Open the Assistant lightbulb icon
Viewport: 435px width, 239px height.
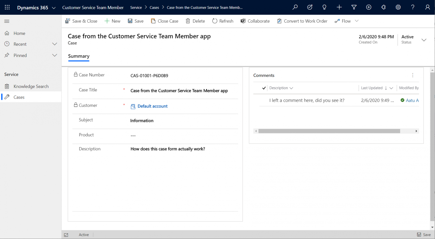pyautogui.click(x=325, y=7)
